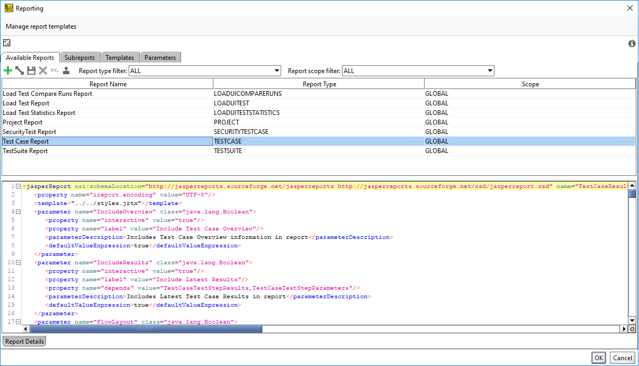Open the Templates tab
Screen dimensions: 639x366
tap(120, 57)
